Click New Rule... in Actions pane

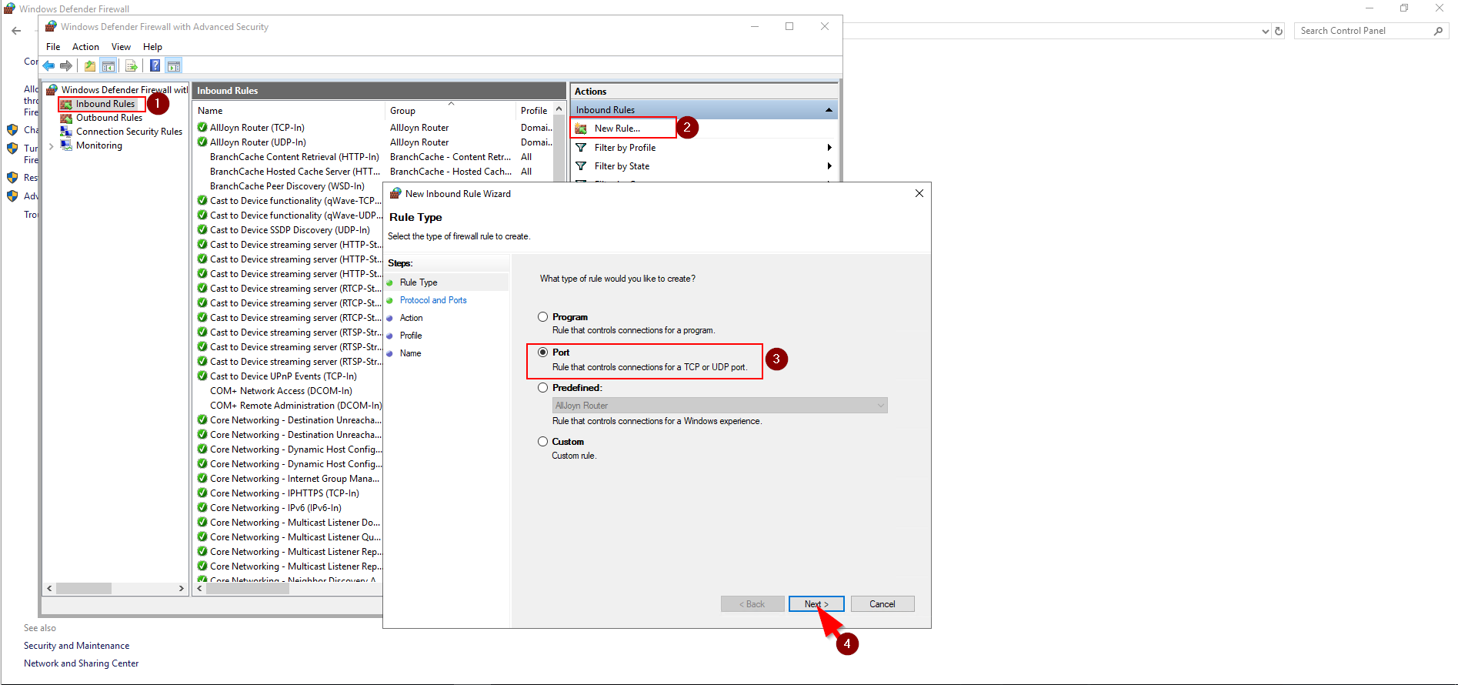pyautogui.click(x=617, y=129)
